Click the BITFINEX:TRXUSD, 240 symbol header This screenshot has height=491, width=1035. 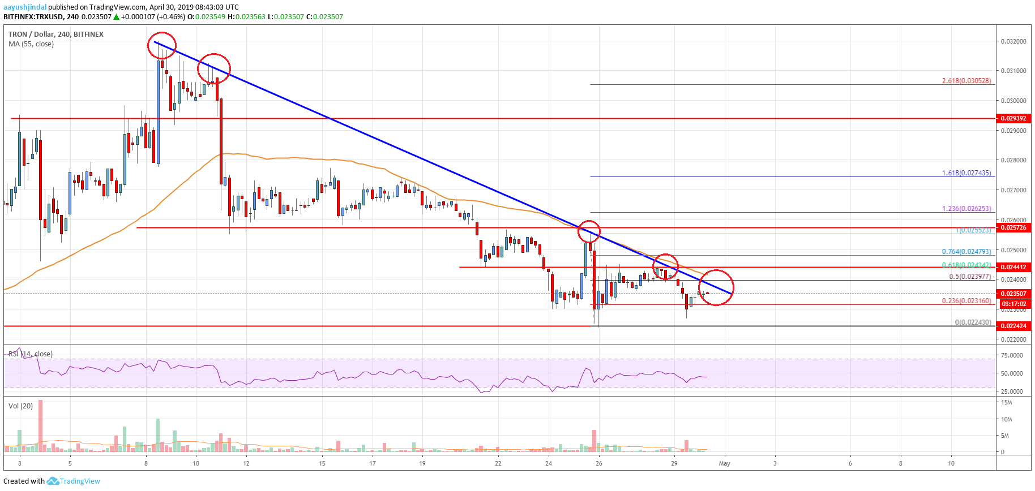pyautogui.click(x=41, y=17)
